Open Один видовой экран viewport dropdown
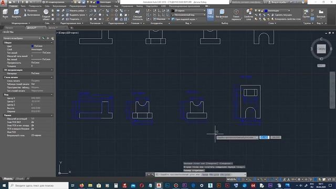The width and height of the screenshot is (336, 189). tap(184, 19)
